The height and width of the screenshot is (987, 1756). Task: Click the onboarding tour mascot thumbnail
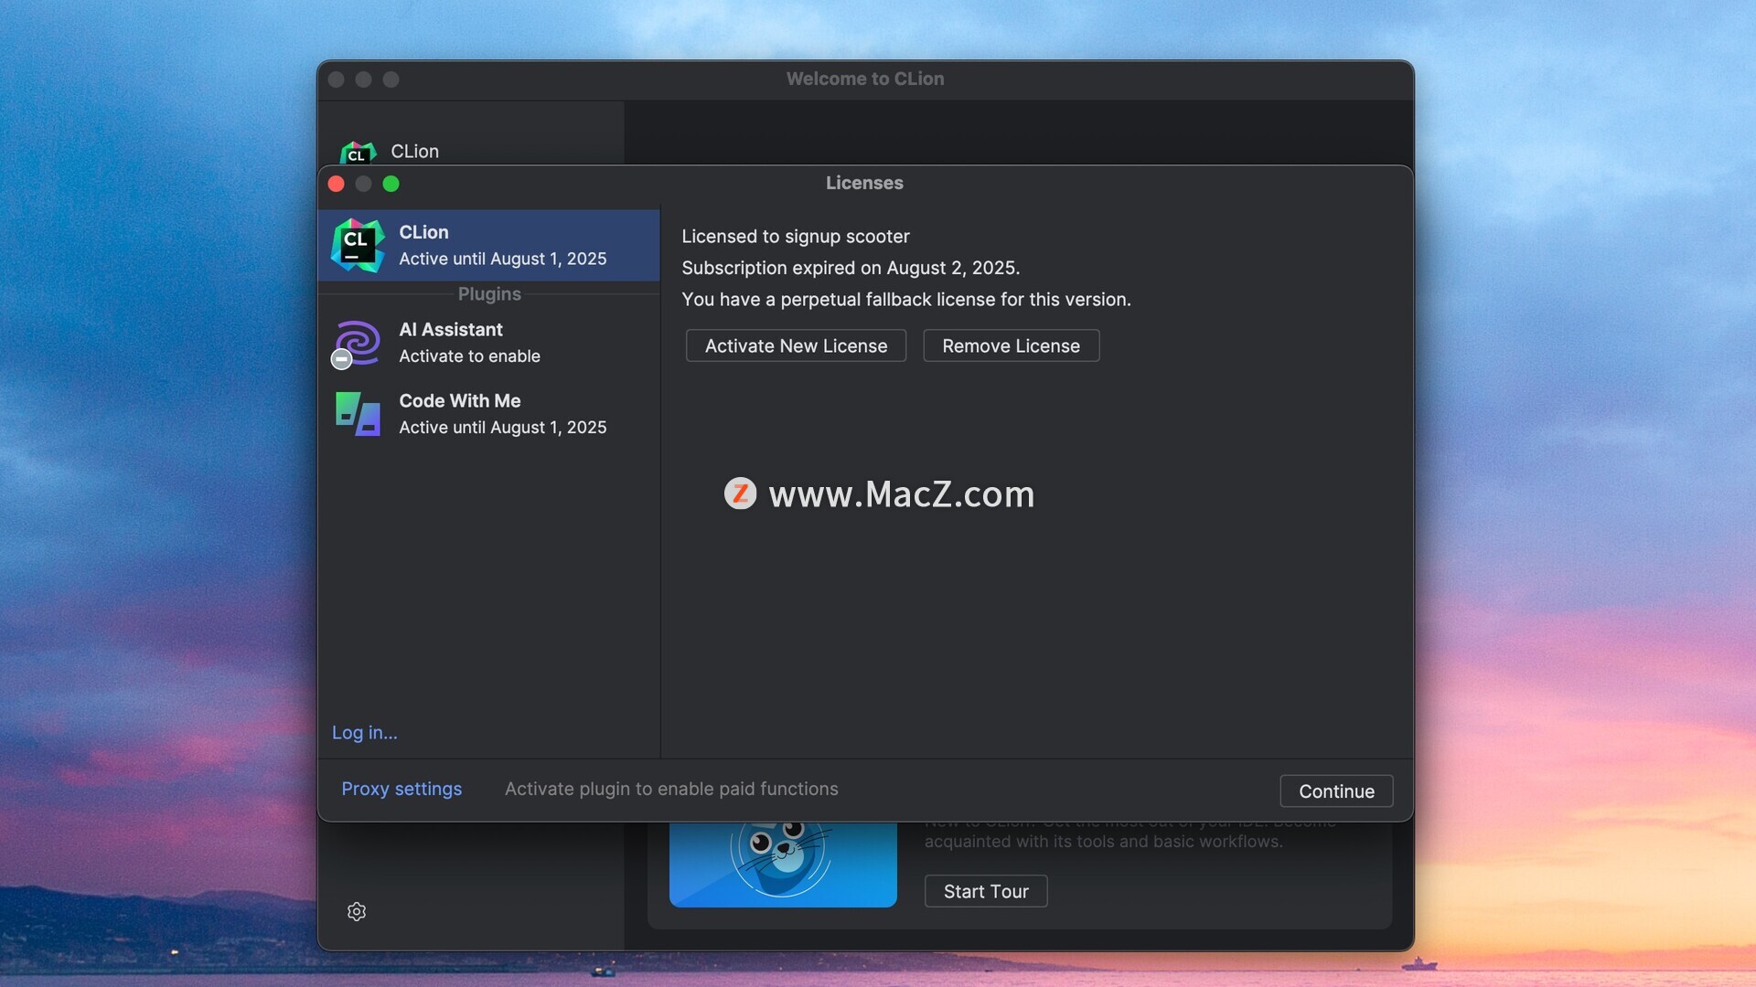783,864
